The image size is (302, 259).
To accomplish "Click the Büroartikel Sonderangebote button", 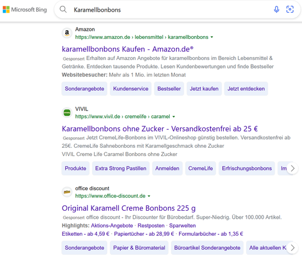I will 207,248.
